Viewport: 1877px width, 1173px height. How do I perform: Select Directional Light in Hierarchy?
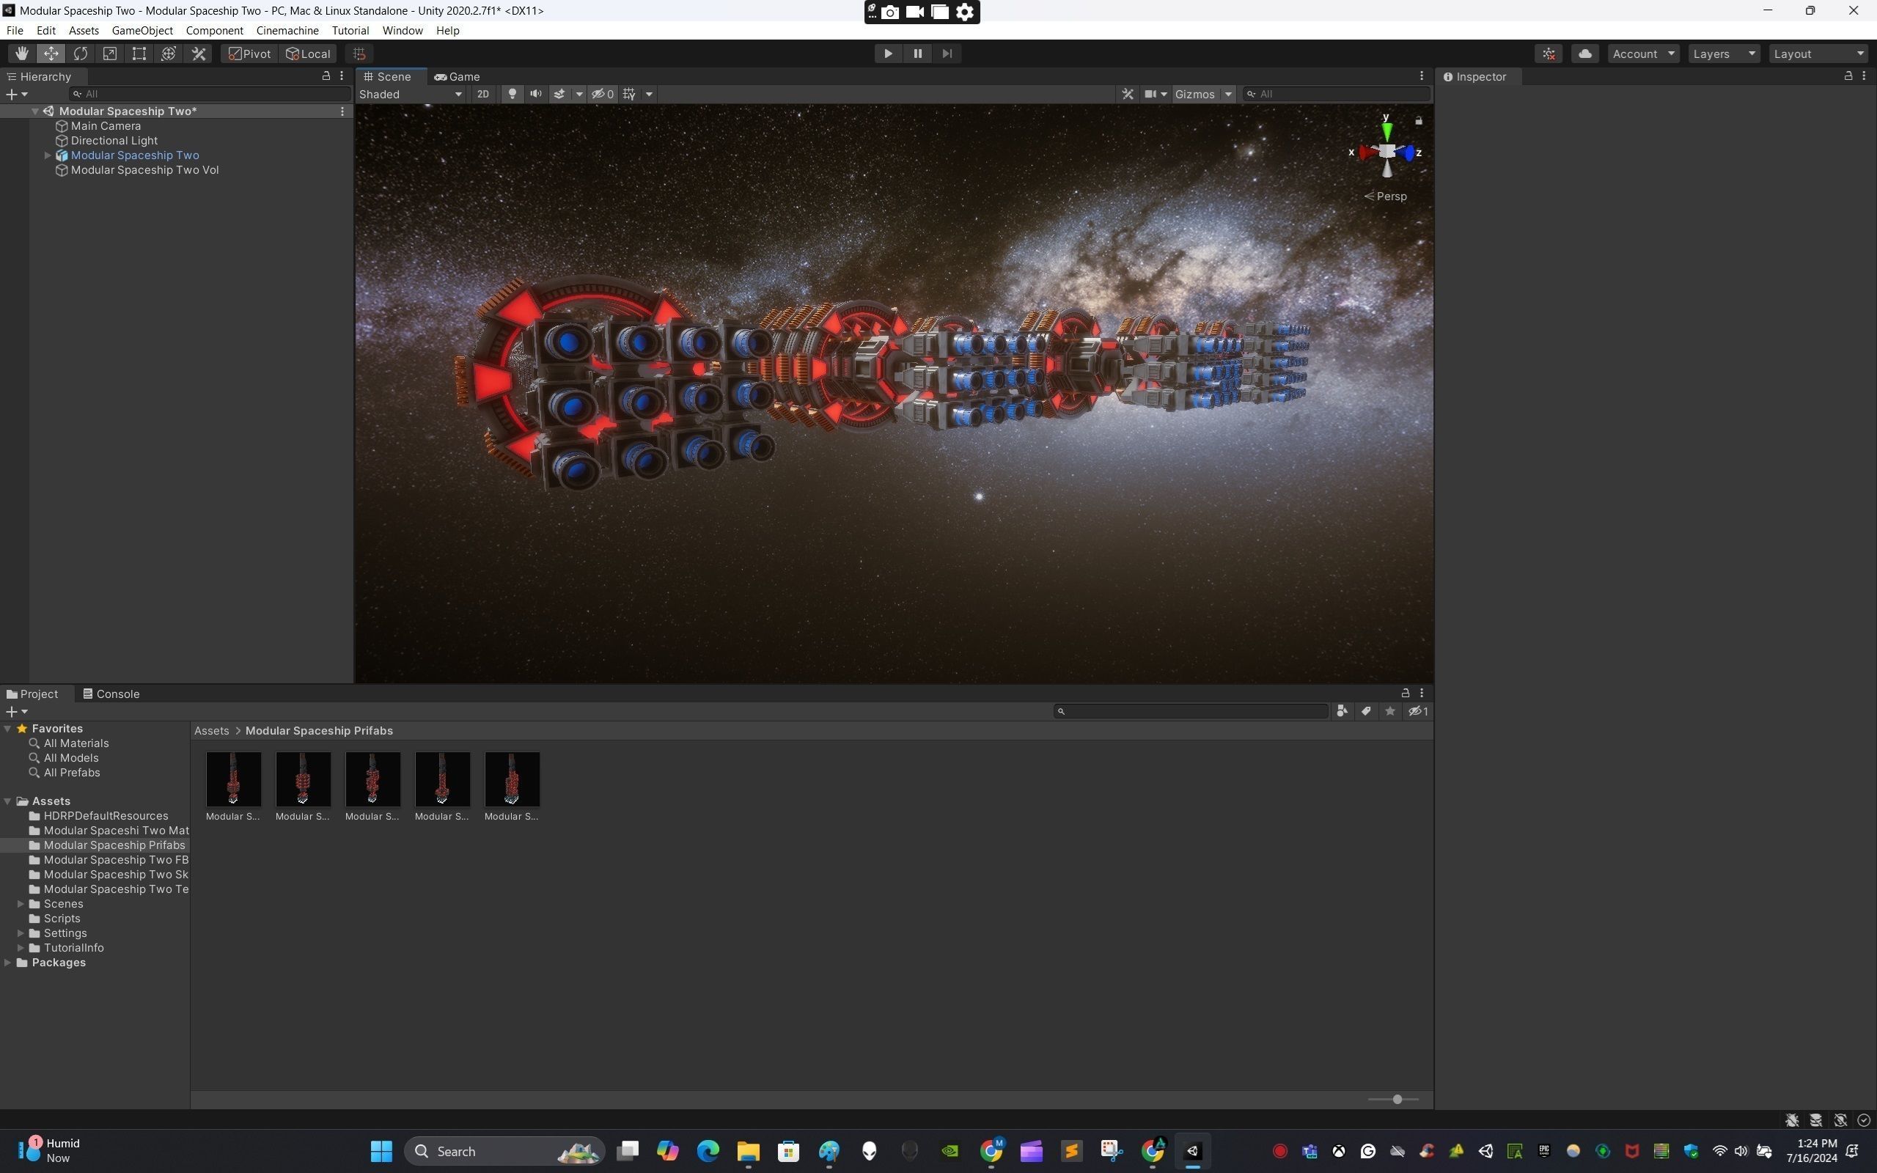114,141
